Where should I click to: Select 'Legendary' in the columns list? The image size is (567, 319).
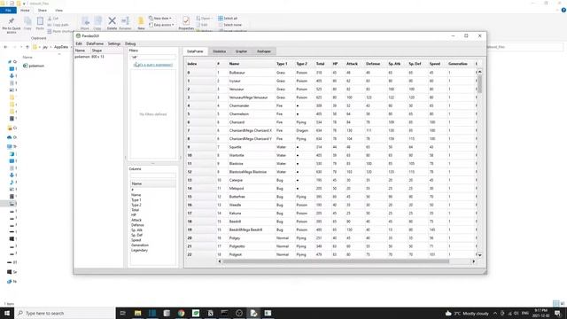click(x=139, y=250)
